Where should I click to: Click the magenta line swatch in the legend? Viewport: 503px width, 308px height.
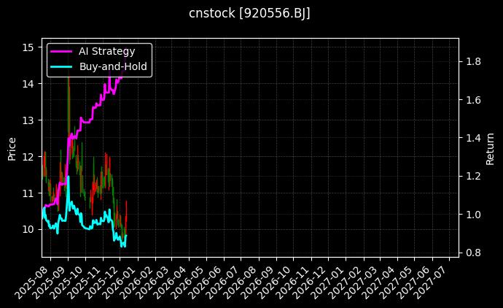[61, 51]
